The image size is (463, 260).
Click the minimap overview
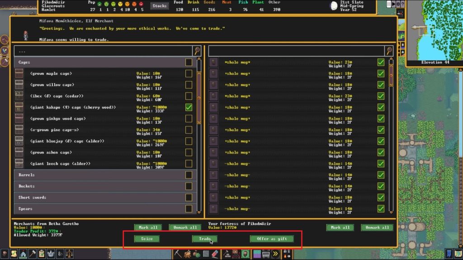434,30
